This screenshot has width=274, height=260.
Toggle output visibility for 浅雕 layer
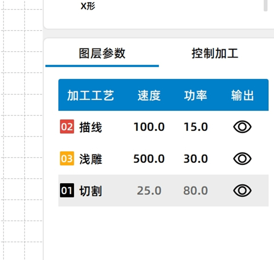pyautogui.click(x=242, y=159)
